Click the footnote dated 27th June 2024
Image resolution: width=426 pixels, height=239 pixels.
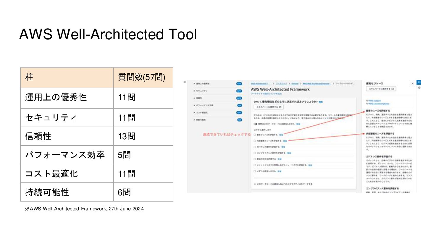[84, 209]
